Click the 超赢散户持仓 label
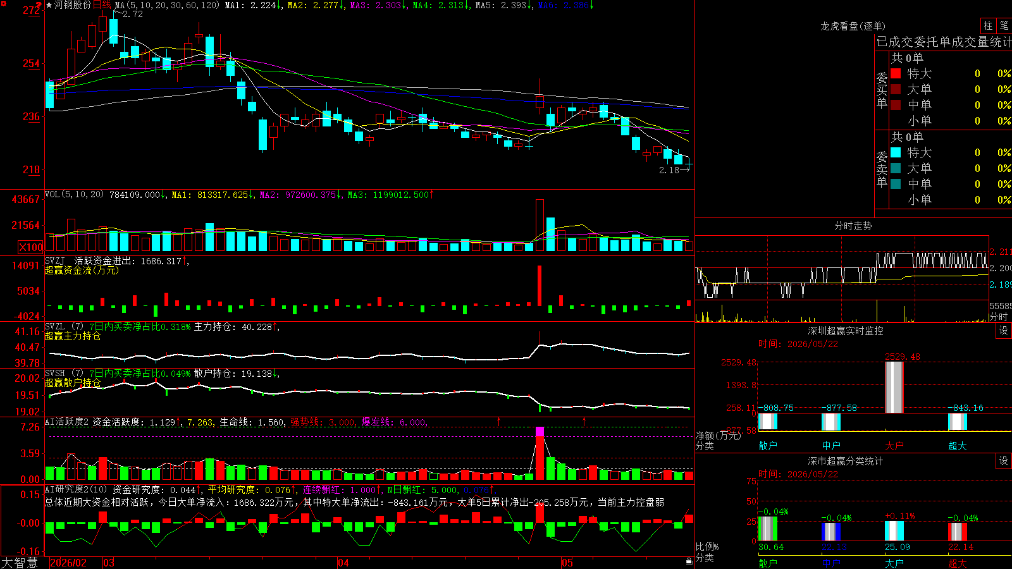1012x569 pixels. point(73,383)
